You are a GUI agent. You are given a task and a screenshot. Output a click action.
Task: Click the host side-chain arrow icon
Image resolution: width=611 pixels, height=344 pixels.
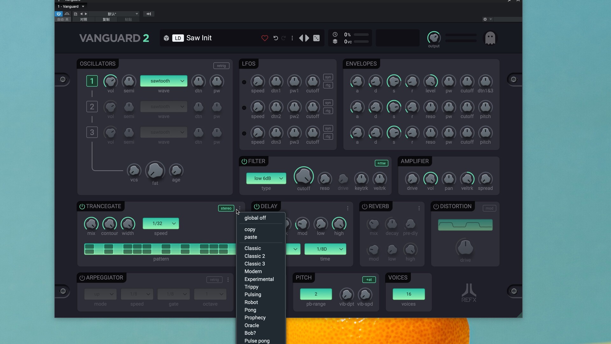(149, 14)
